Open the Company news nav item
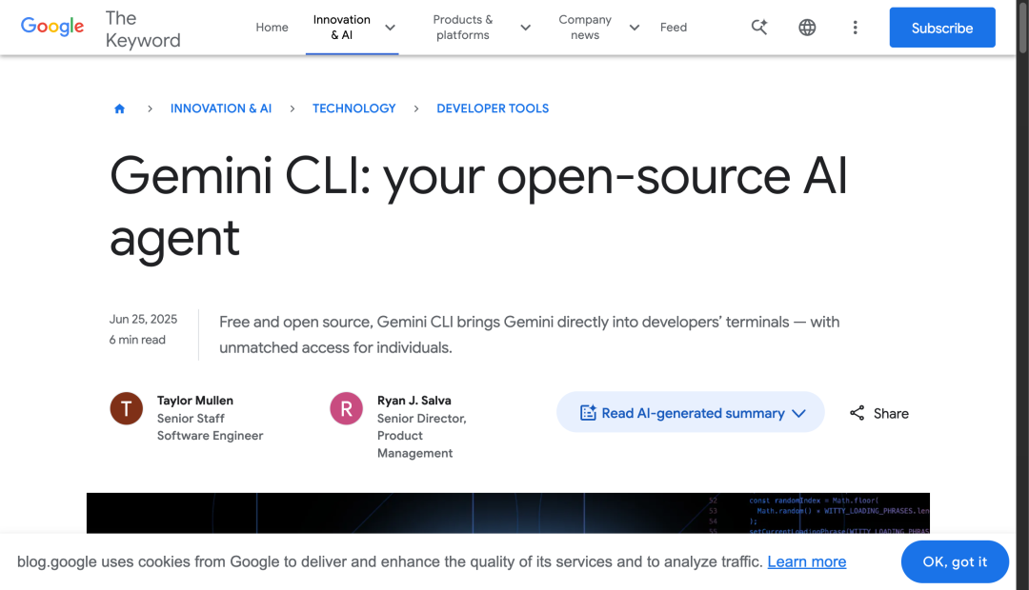1029x590 pixels. [x=585, y=28]
